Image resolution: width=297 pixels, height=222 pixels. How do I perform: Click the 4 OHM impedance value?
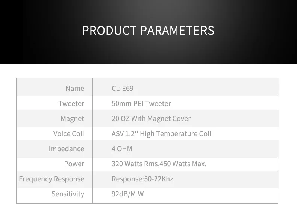pos(122,149)
